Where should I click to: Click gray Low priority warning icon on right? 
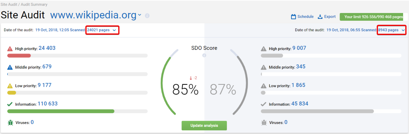pos(264,86)
